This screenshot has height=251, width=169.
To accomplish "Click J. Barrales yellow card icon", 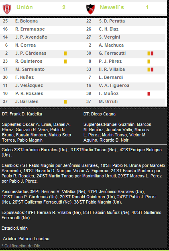I will click(x=65, y=101).
